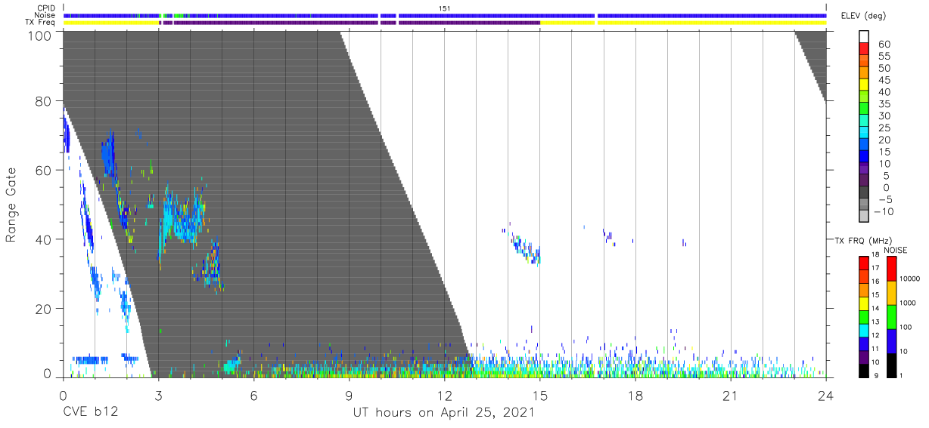Click the TX Freq row label
This screenshot has width=929, height=428.
click(x=40, y=23)
